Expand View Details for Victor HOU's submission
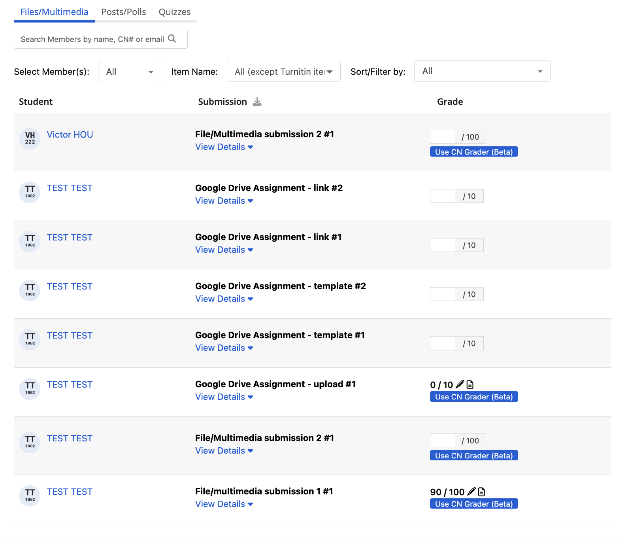This screenshot has width=626, height=545. click(x=224, y=147)
